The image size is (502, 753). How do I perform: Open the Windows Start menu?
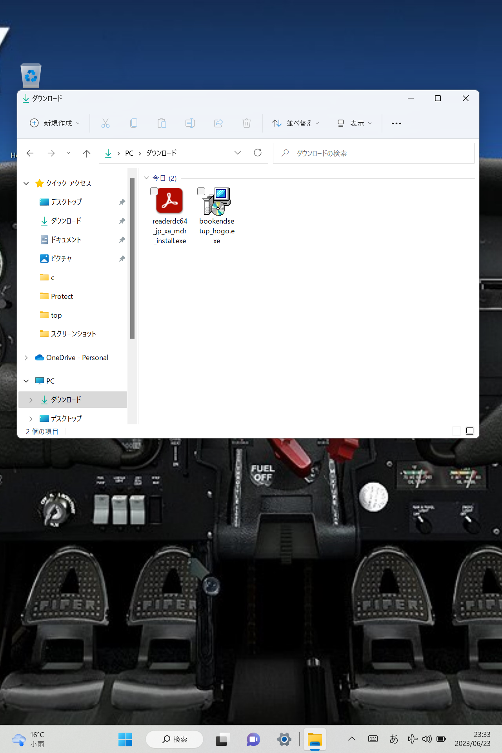[x=125, y=739]
